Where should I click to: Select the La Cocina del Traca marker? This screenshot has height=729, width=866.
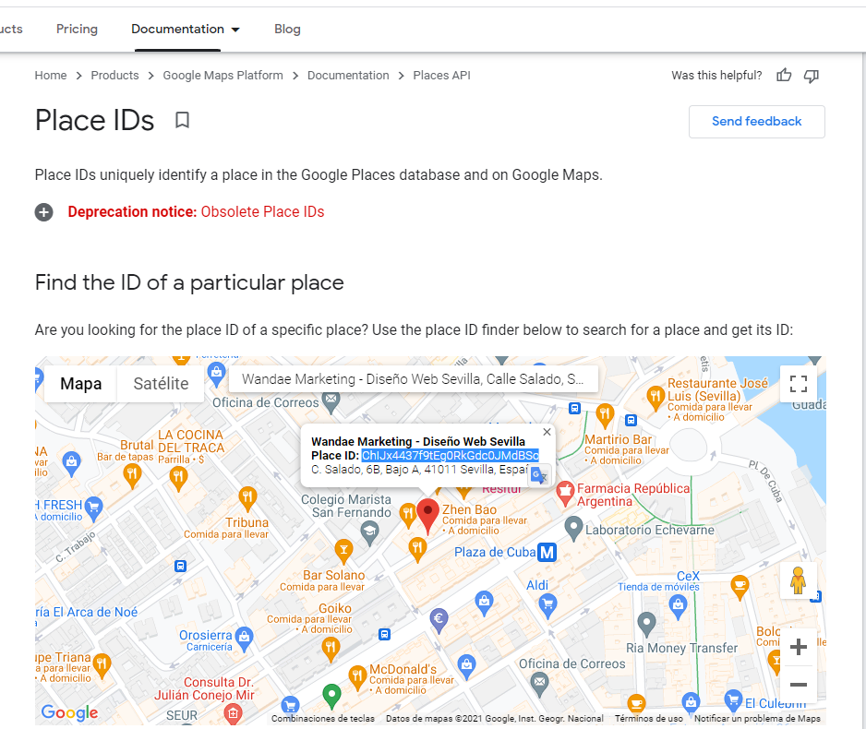tap(178, 477)
